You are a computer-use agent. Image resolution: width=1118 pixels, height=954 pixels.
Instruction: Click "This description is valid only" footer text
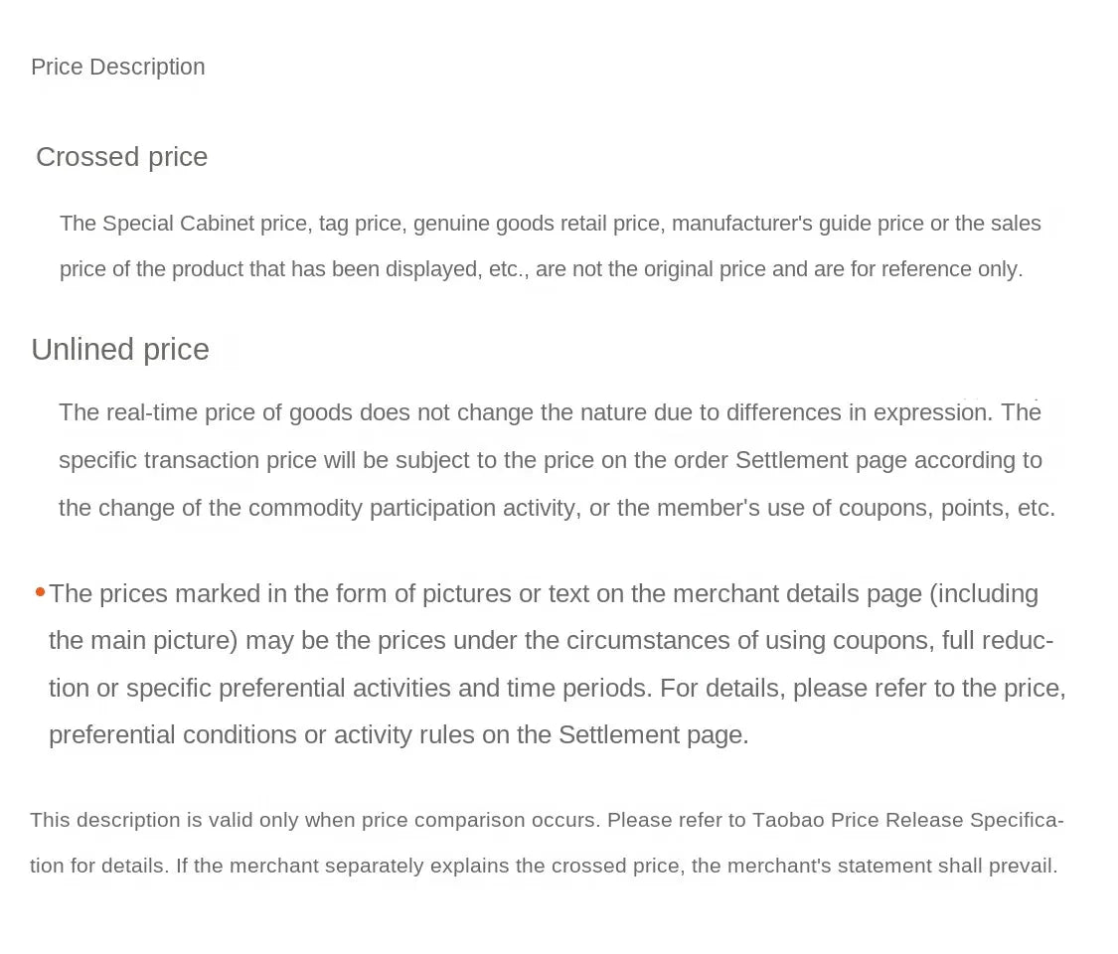[164, 820]
